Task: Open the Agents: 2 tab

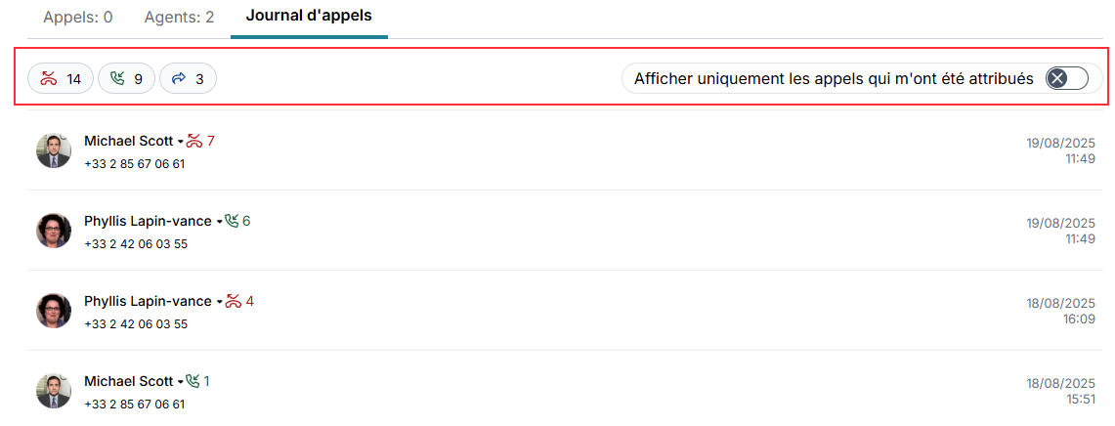Action: (x=179, y=17)
